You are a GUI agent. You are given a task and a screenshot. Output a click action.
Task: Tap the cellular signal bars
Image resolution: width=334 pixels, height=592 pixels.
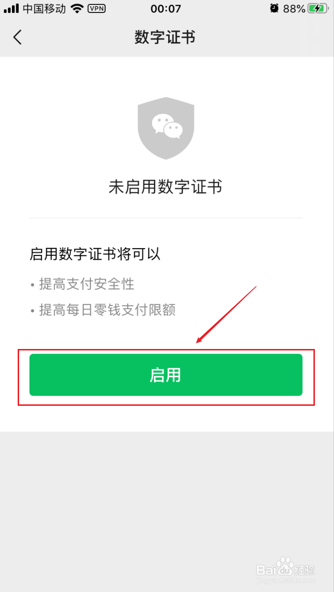click(x=11, y=9)
